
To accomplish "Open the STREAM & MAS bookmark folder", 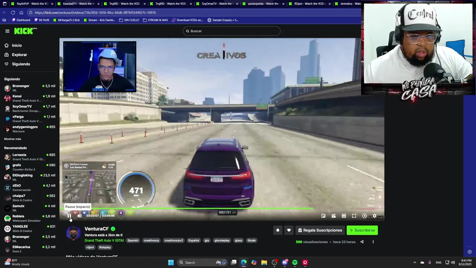I will [155, 20].
